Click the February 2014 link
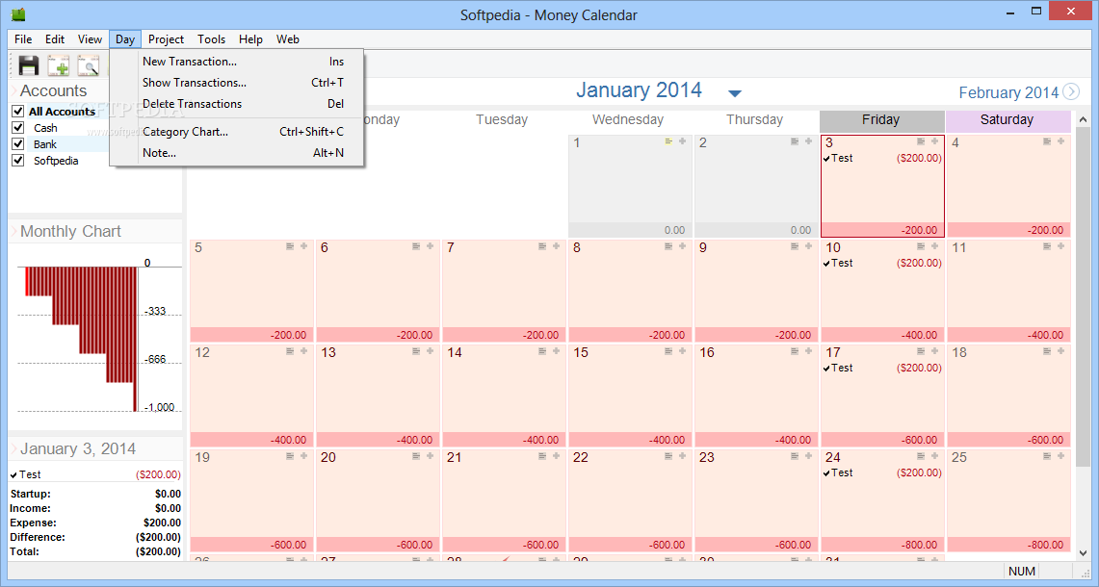1099x587 pixels. click(1007, 92)
